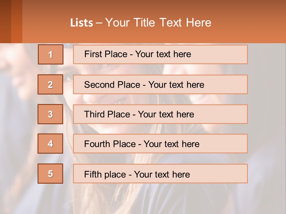Select the Third Place text box
Viewport: 286px width, 214px height.
coord(160,114)
